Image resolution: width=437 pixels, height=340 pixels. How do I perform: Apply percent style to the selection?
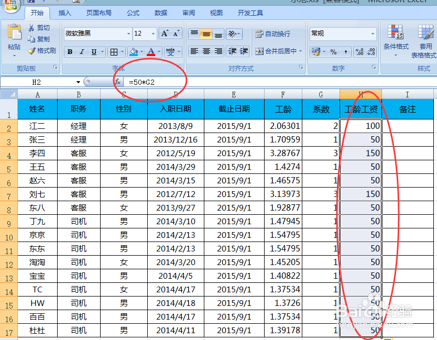[333, 51]
